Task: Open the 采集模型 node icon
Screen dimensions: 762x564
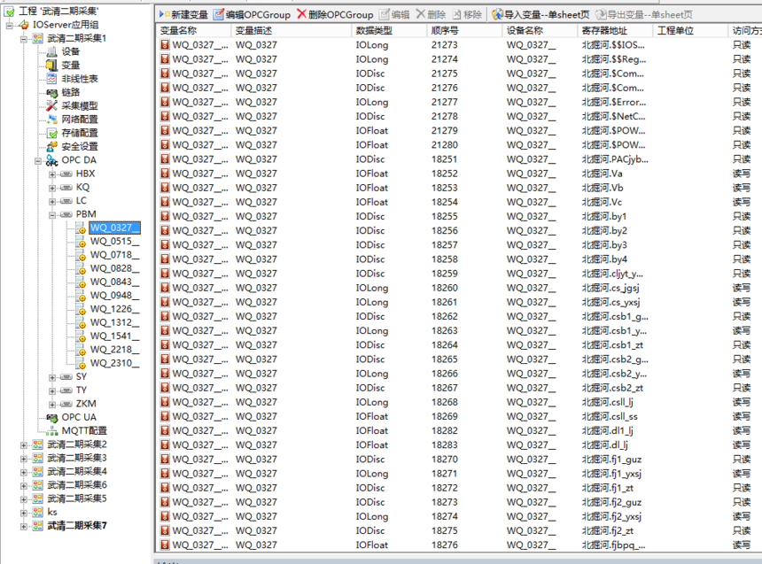Action: (51, 106)
